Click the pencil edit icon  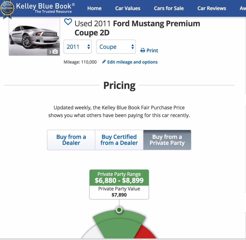coord(104,62)
